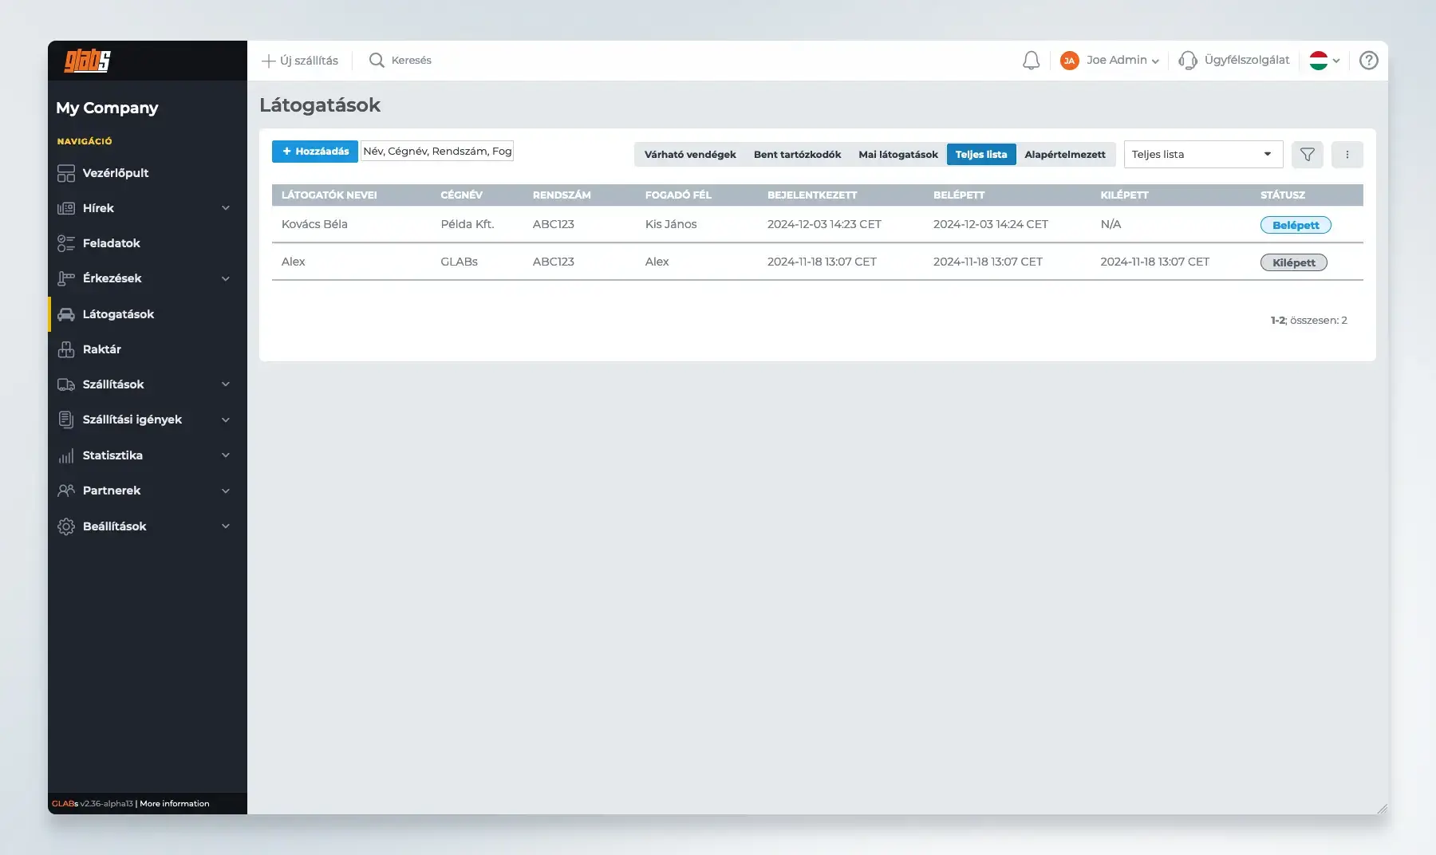
Task: Focus the visitor name search field
Action: click(437, 152)
